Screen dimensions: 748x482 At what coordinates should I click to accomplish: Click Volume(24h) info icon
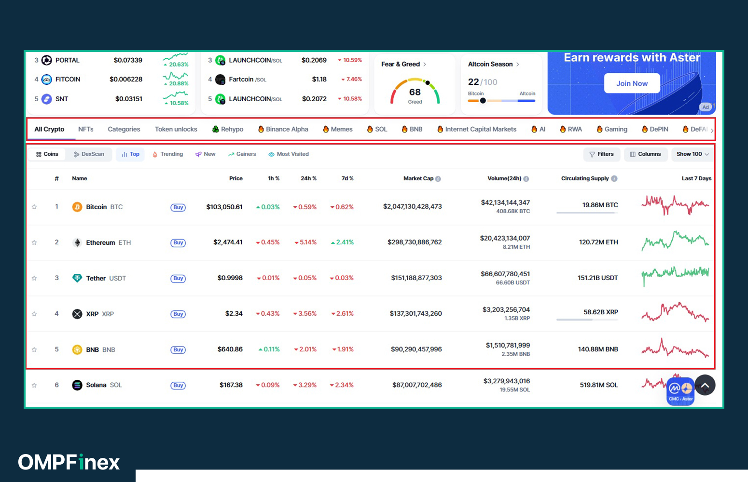526,179
